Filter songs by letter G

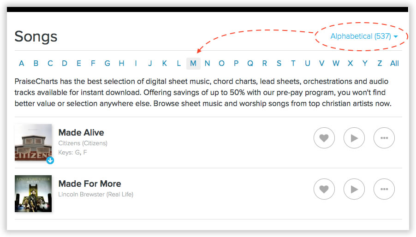(x=107, y=64)
